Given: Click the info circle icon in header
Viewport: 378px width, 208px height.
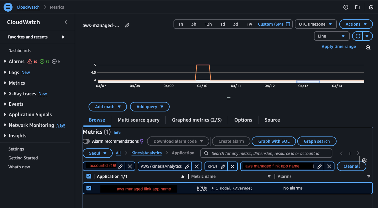Looking at the screenshot, I should (346, 7).
